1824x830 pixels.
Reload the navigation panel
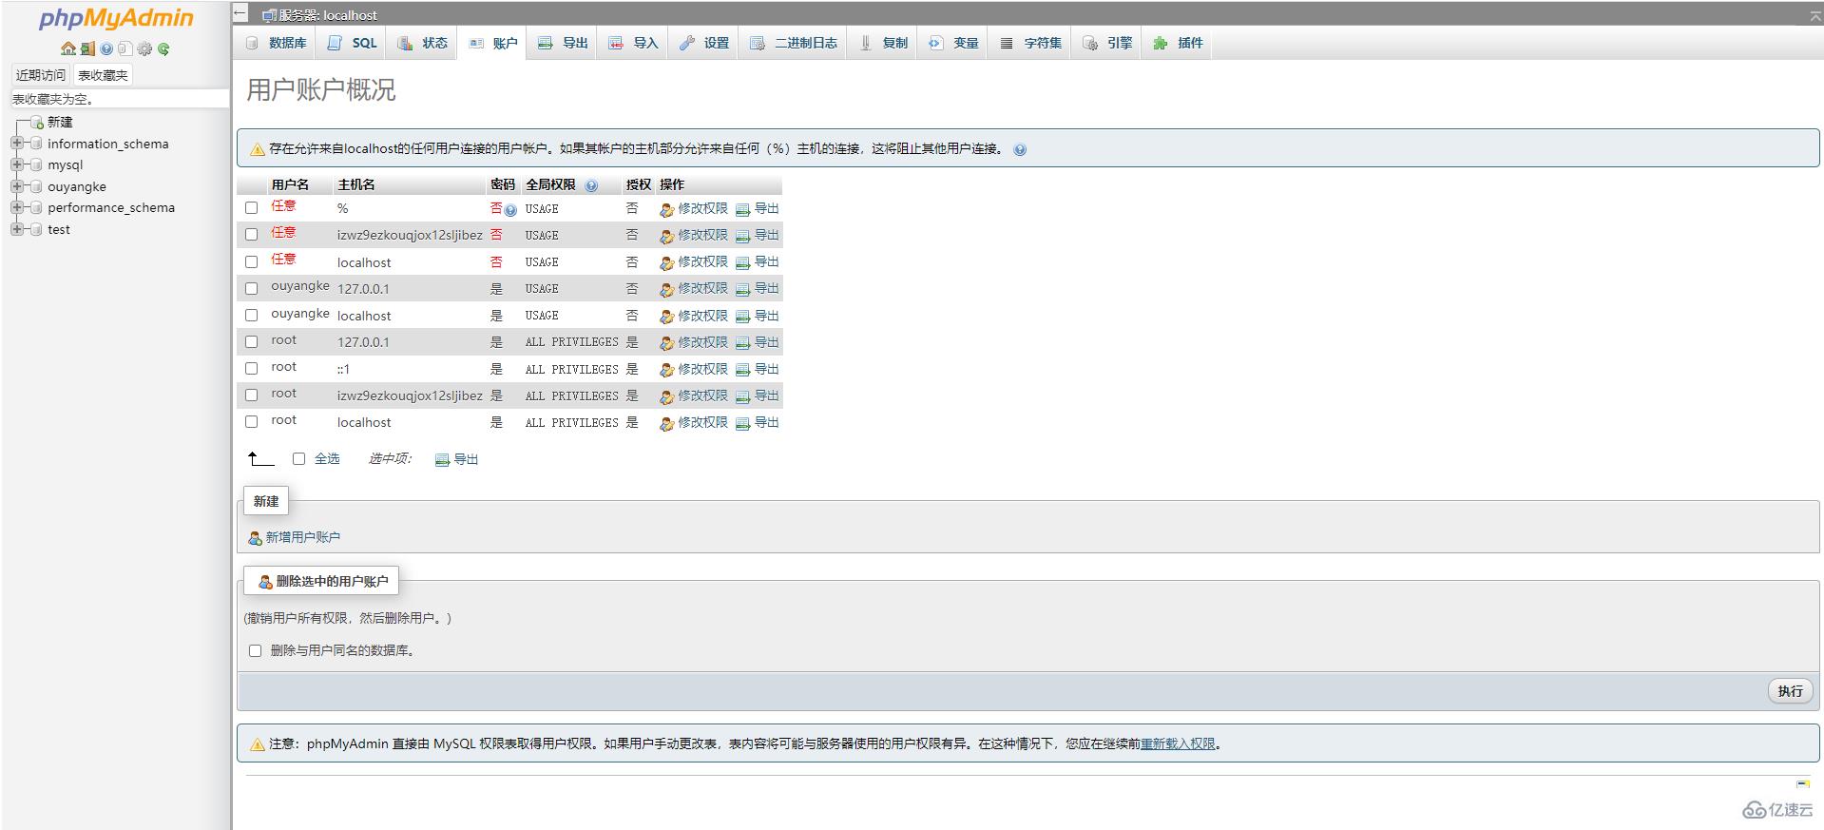pyautogui.click(x=163, y=48)
